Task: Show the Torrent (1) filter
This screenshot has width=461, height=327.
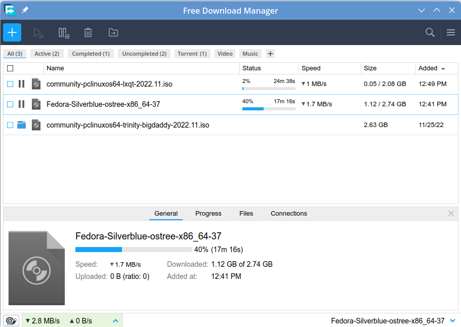Action: 192,54
